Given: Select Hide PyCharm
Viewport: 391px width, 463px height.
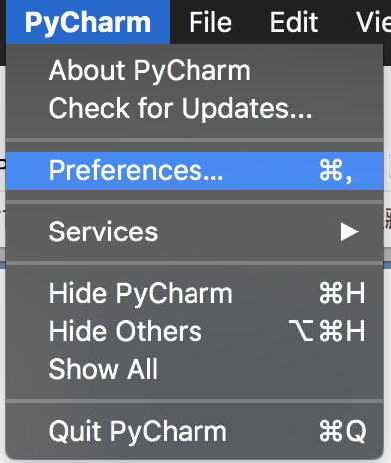Looking at the screenshot, I should tap(195, 293).
